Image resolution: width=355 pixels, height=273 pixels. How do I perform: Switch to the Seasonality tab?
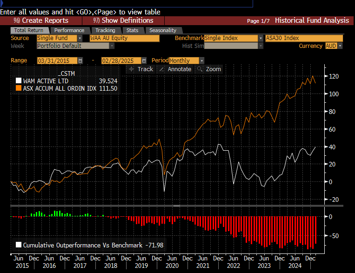click(x=163, y=30)
